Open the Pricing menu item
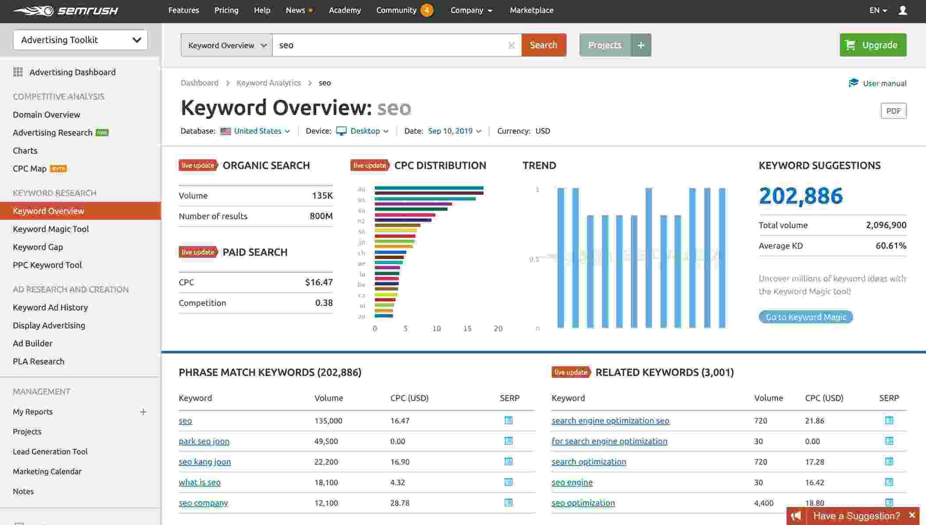Viewport: 926px width, 525px height. tap(226, 10)
